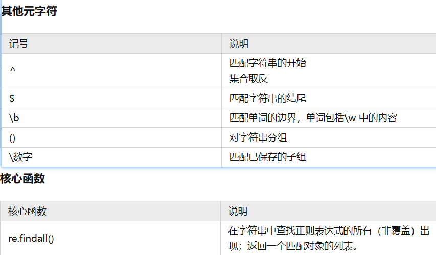Click the 说明 header in second table
This screenshot has width=436, height=255.
[x=238, y=211]
